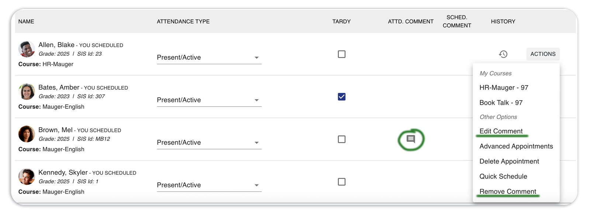Click Blake Allen's profile photo
This screenshot has width=590, height=215.
[27, 49]
